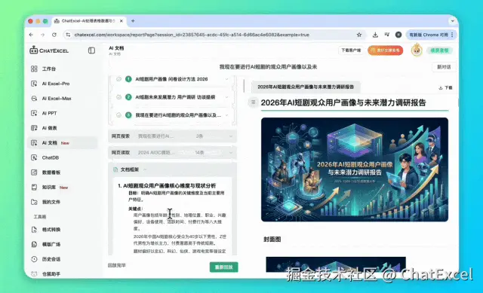Click the green membership button
The width and height of the screenshot is (483, 293).
(x=439, y=50)
